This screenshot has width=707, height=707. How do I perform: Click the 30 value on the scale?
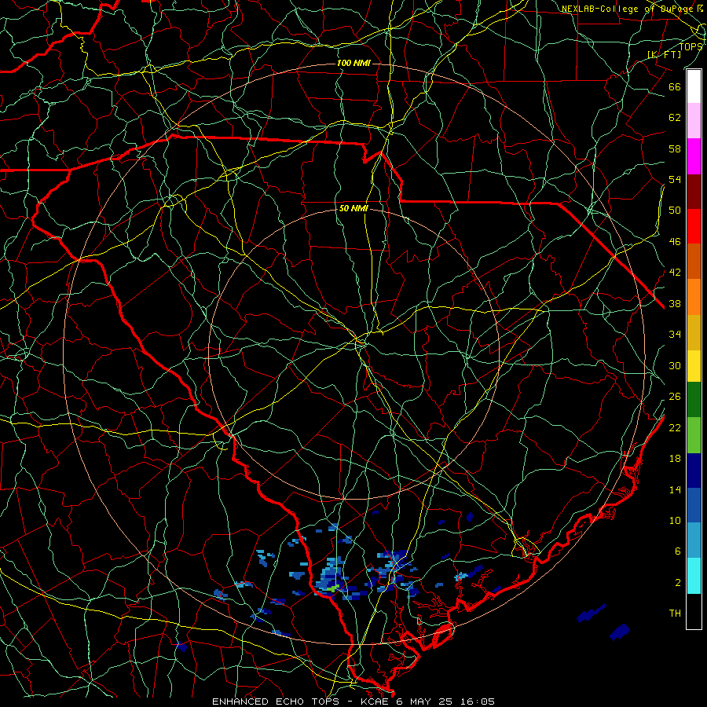(x=675, y=365)
